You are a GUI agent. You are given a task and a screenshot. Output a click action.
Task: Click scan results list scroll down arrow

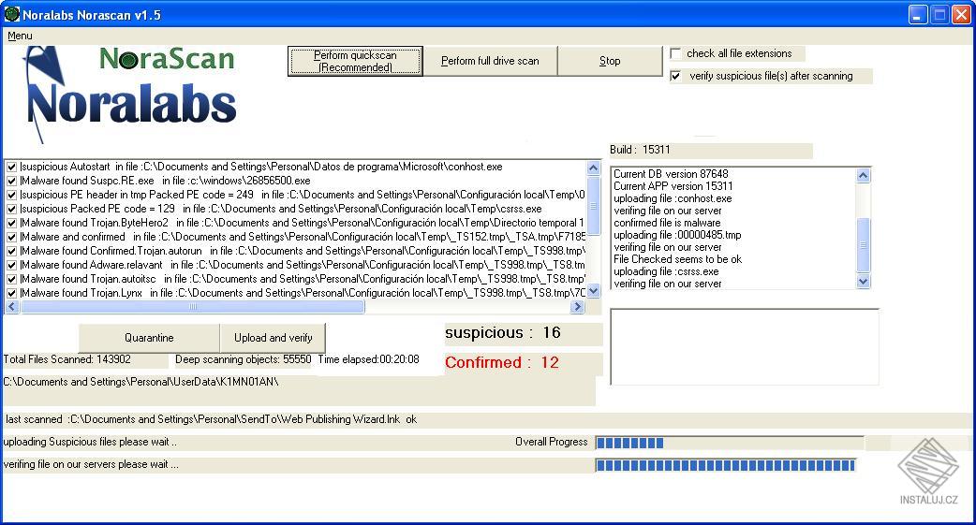point(593,290)
